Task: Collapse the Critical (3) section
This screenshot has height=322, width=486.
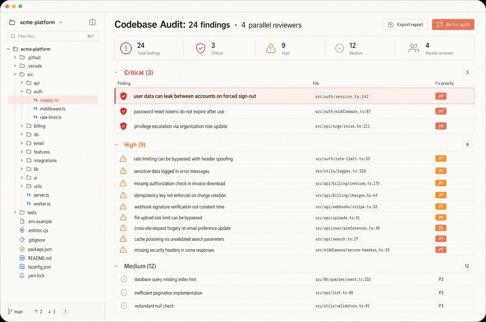Action: [116, 72]
